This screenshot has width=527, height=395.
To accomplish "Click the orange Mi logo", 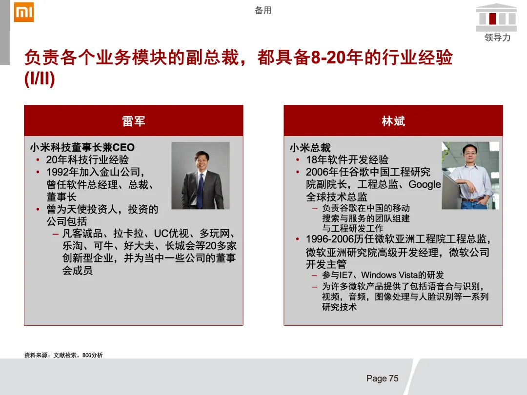I will point(24,12).
